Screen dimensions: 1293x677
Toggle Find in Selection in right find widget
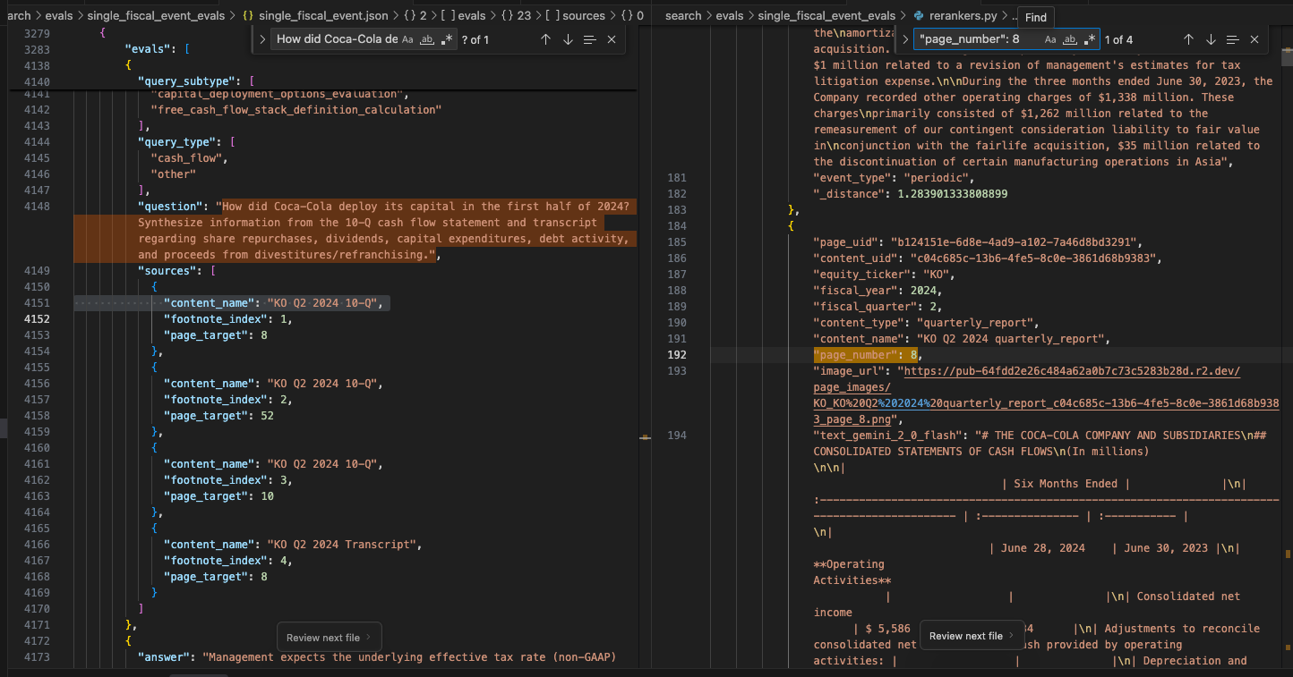click(x=1232, y=39)
